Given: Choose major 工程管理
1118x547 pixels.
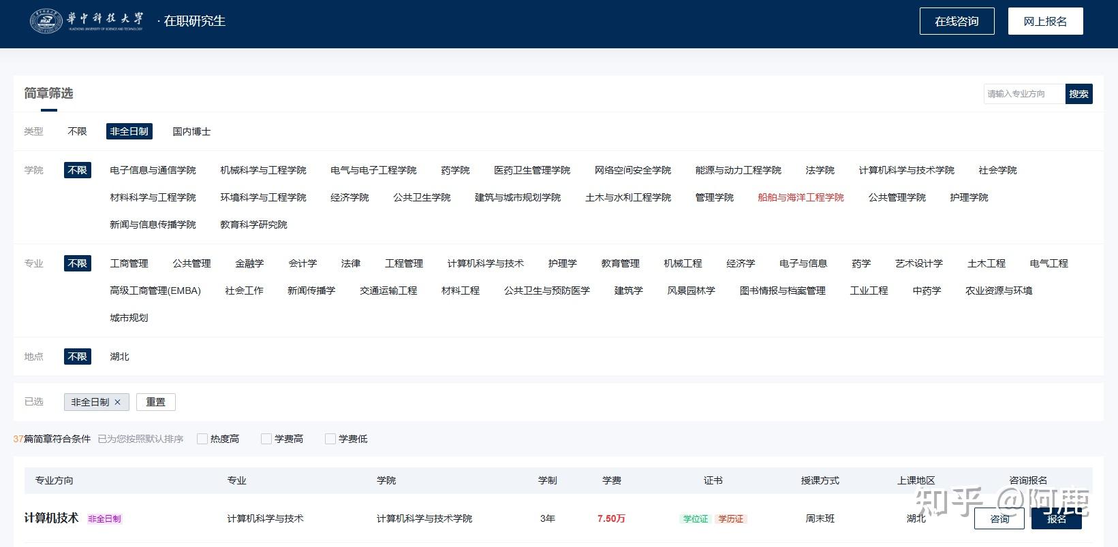Looking at the screenshot, I should 404,263.
